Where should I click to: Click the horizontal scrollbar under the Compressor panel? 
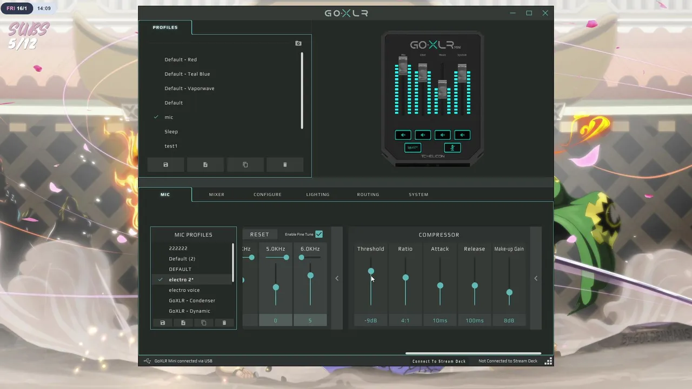pos(474,354)
